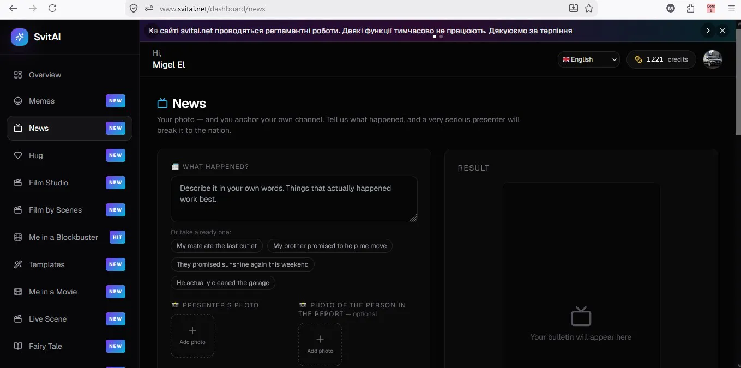Click the Templates magic wand icon
The image size is (741, 368).
pos(18,264)
